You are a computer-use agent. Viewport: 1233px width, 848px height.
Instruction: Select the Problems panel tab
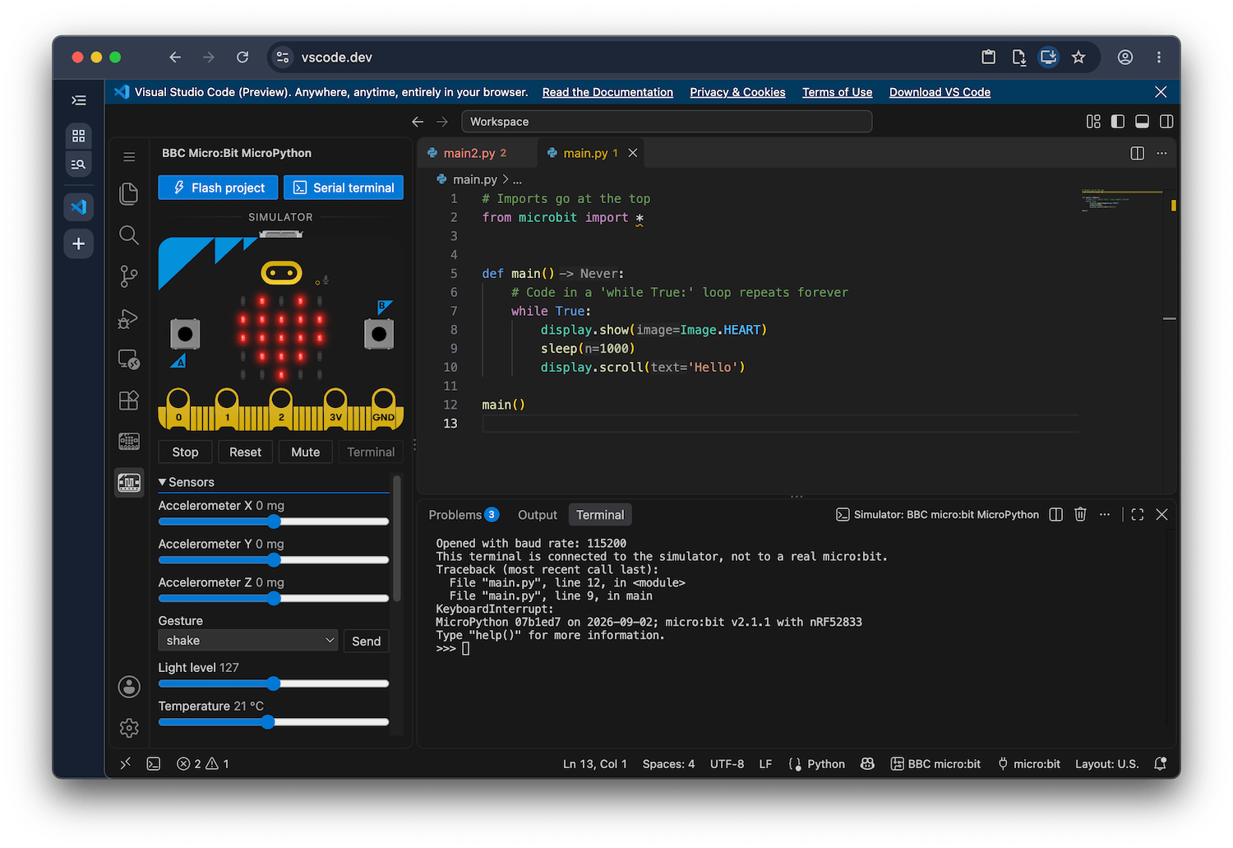coord(464,515)
